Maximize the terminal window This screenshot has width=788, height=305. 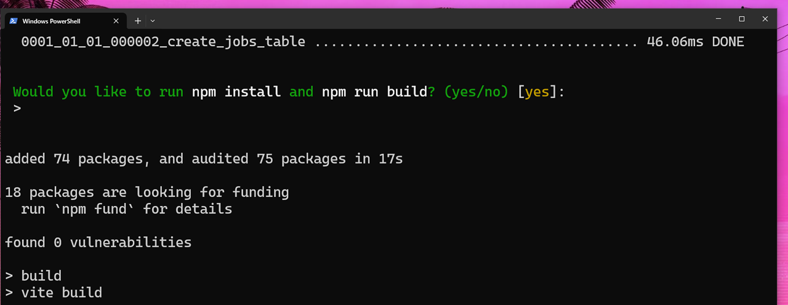[742, 19]
